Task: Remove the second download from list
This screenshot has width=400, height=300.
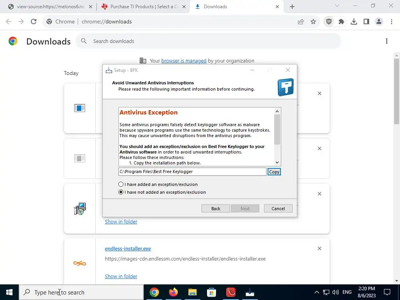Action: tap(320, 148)
